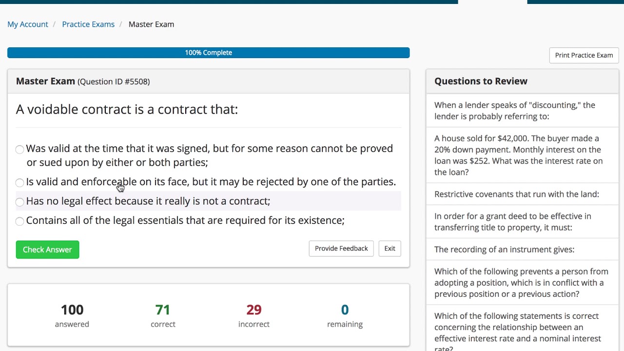Open the conflicting position question
624x351 pixels.
pyautogui.click(x=521, y=283)
